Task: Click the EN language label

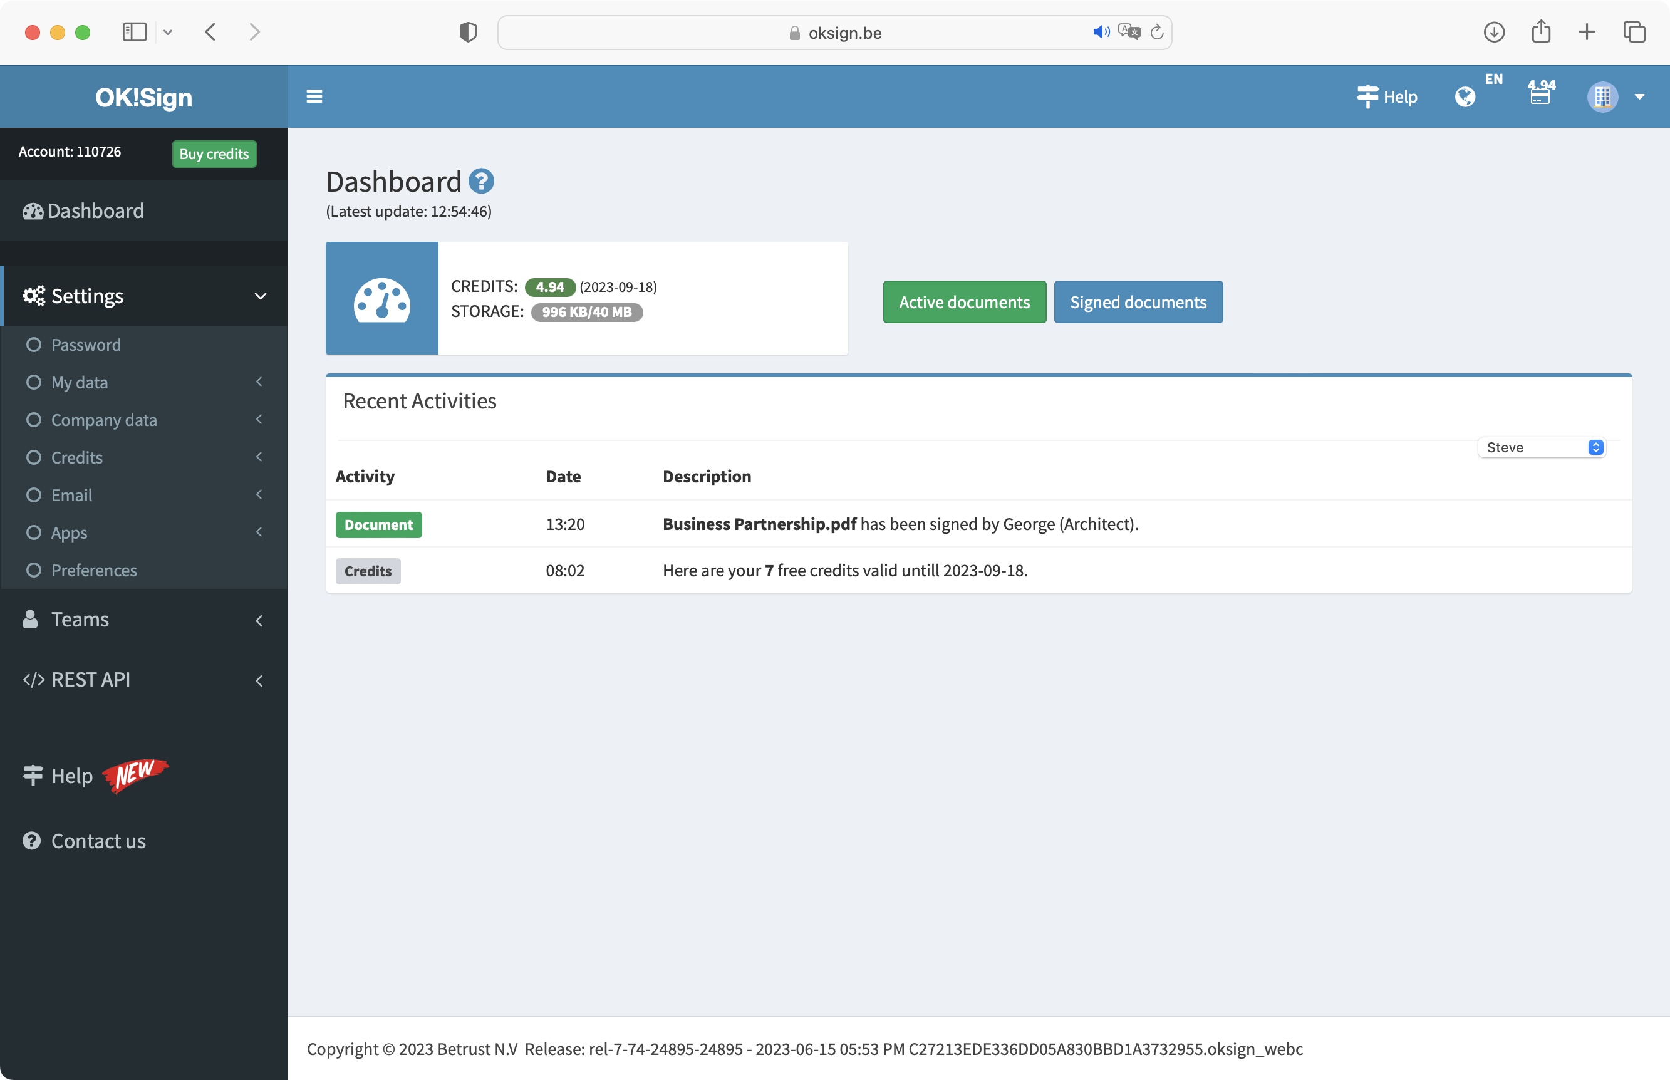Action: pyautogui.click(x=1493, y=80)
